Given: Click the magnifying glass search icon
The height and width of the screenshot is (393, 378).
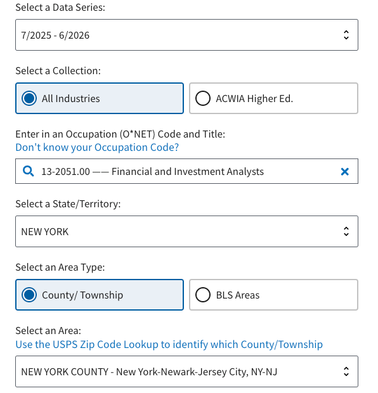Looking at the screenshot, I should tap(29, 171).
